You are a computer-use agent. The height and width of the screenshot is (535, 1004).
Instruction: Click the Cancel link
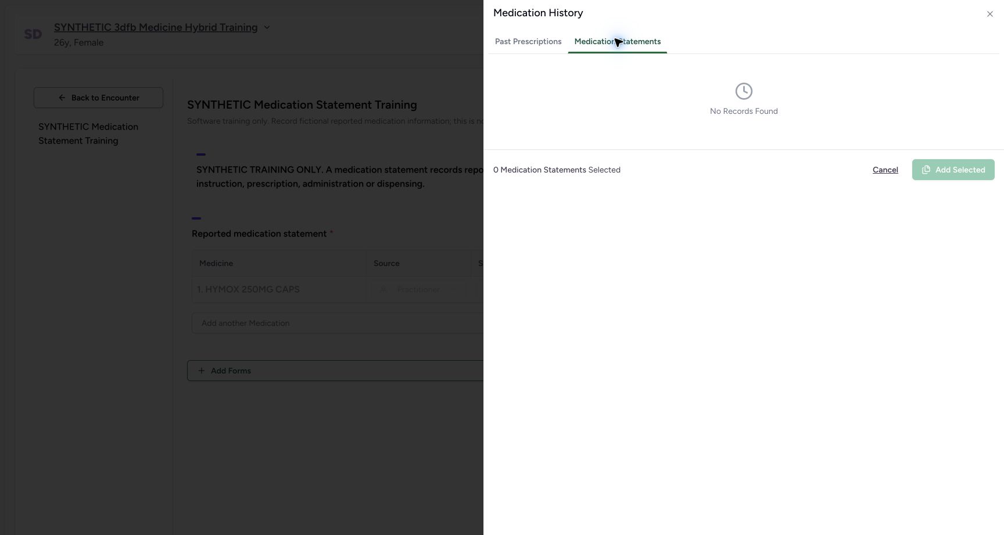(x=885, y=170)
